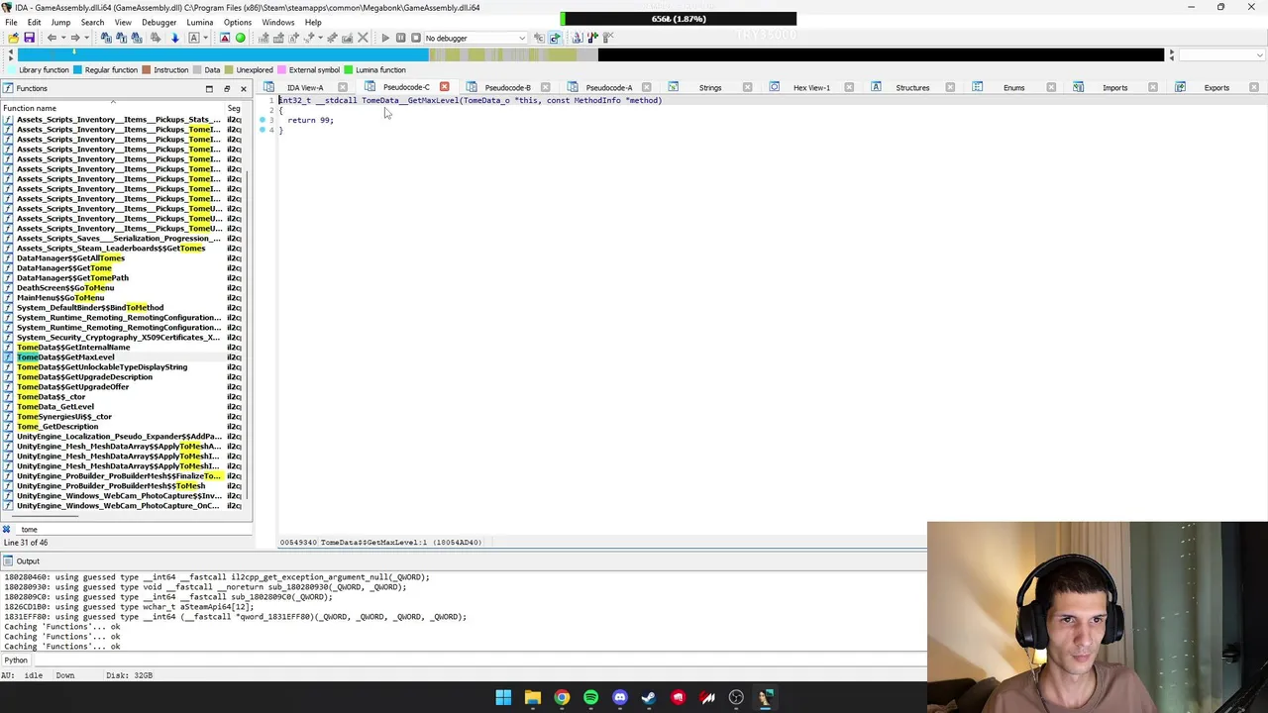This screenshot has width=1268, height=713.
Task: Open OBS Studio from taskbar
Action: pyautogui.click(x=736, y=697)
